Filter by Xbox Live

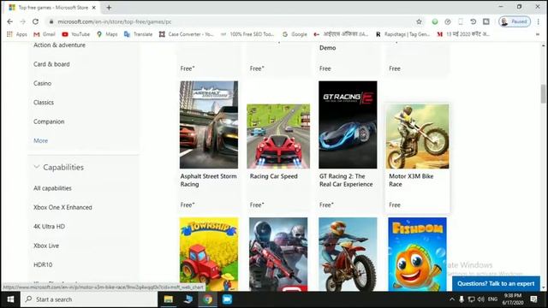tap(46, 246)
